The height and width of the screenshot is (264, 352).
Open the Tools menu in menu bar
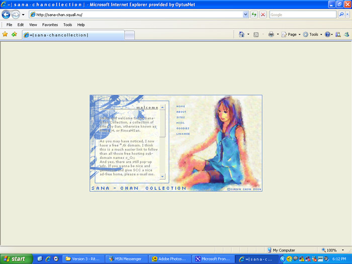67,25
